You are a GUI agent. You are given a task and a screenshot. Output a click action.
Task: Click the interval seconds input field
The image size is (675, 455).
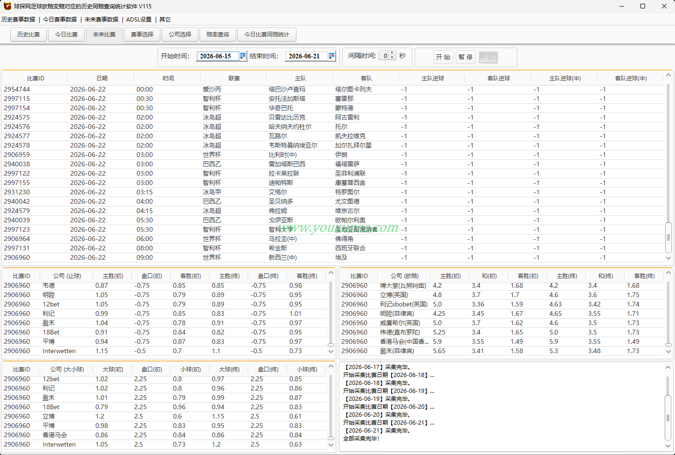tap(384, 56)
